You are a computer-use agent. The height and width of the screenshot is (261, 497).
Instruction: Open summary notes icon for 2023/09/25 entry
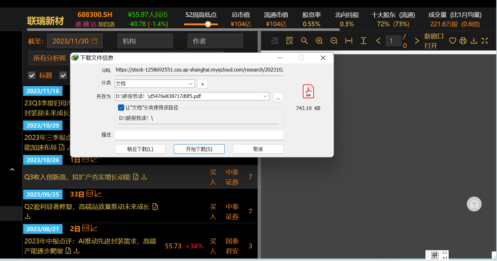point(90,194)
